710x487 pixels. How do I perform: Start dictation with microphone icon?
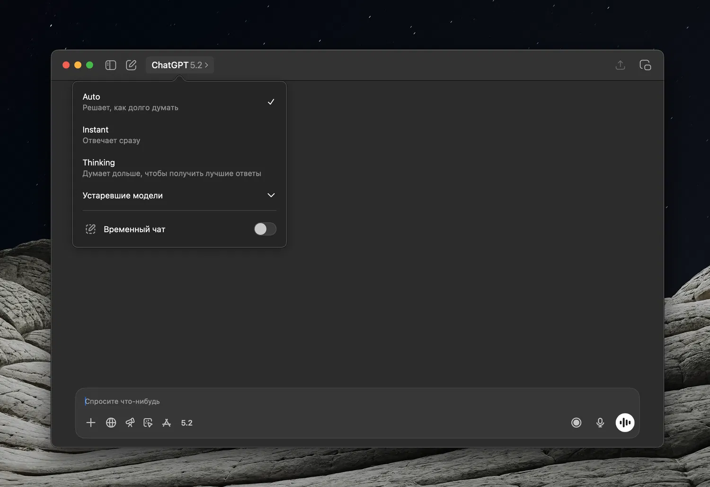600,423
